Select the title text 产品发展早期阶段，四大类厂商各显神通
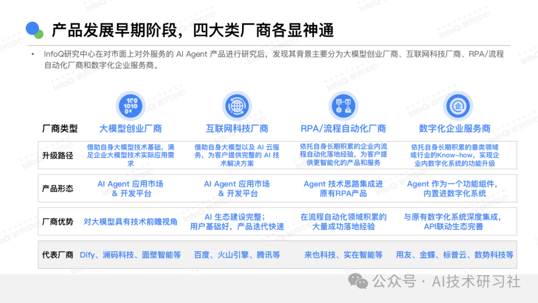The image size is (538, 303). (x=193, y=30)
